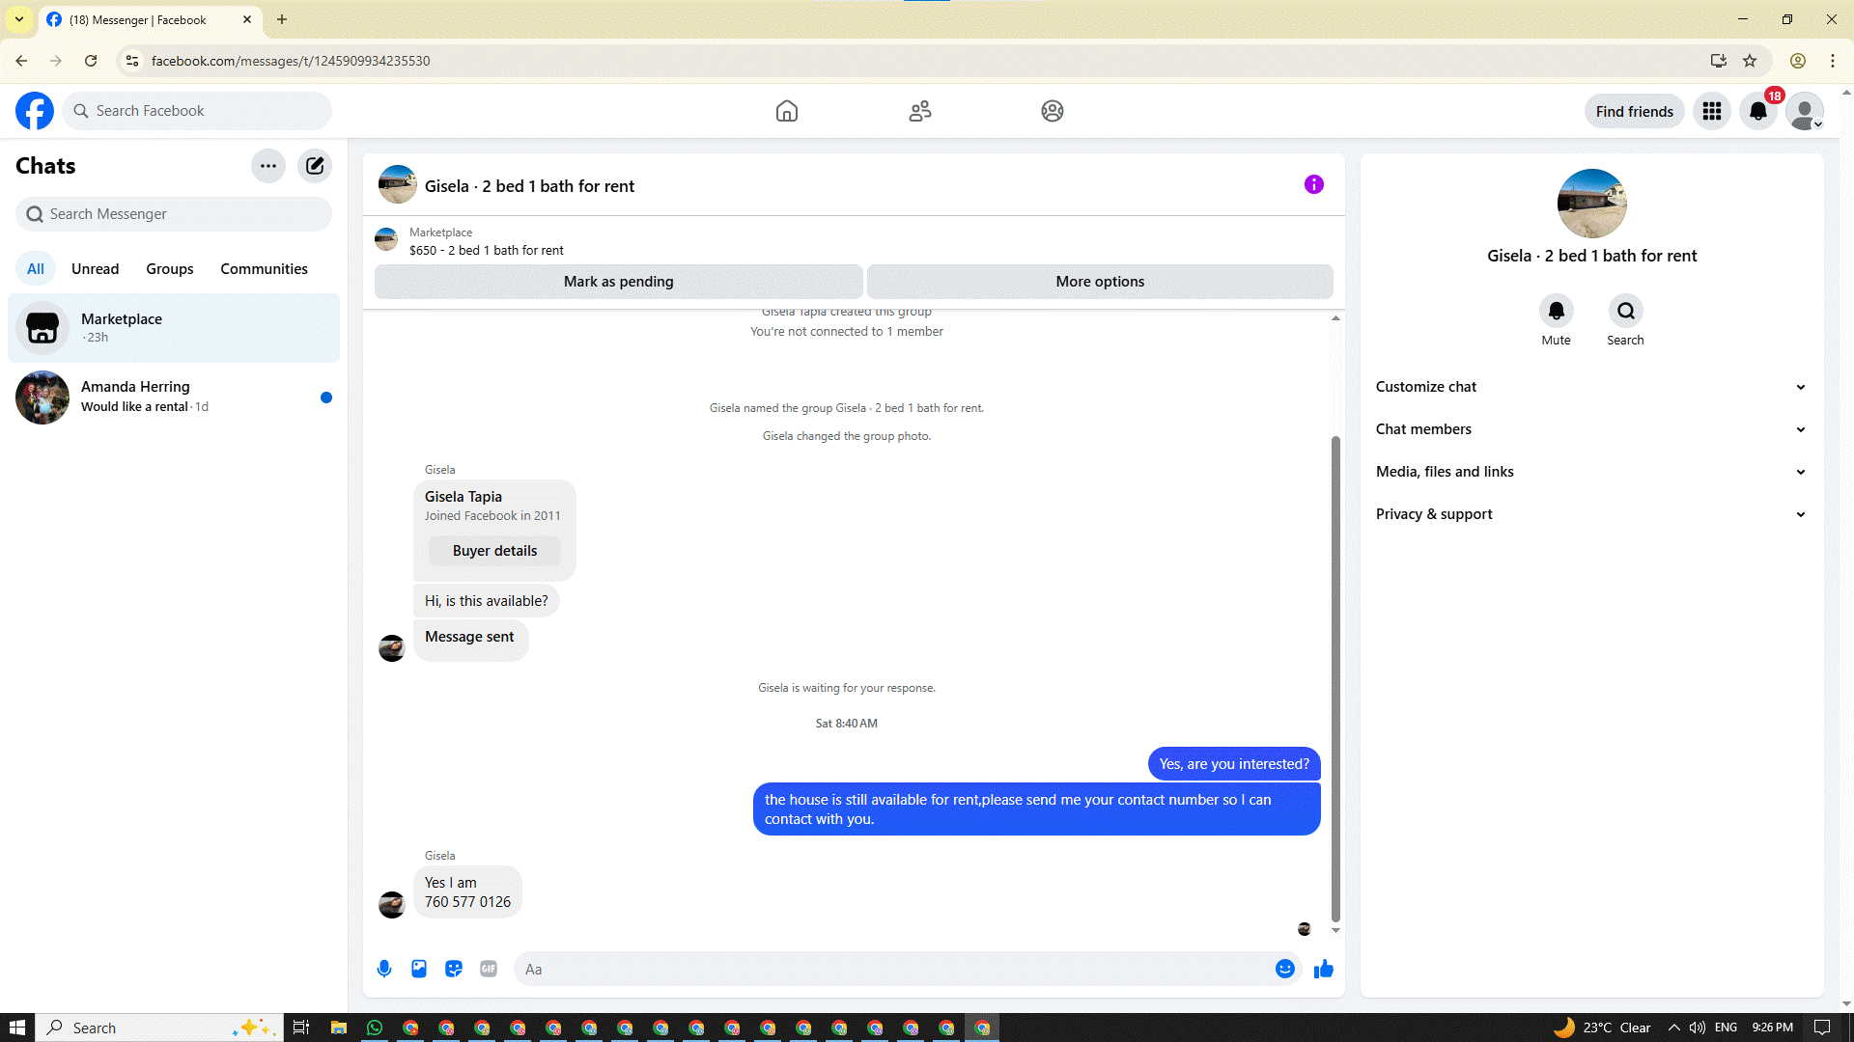The image size is (1854, 1042).
Task: Go back in browser history
Action: pyautogui.click(x=21, y=61)
